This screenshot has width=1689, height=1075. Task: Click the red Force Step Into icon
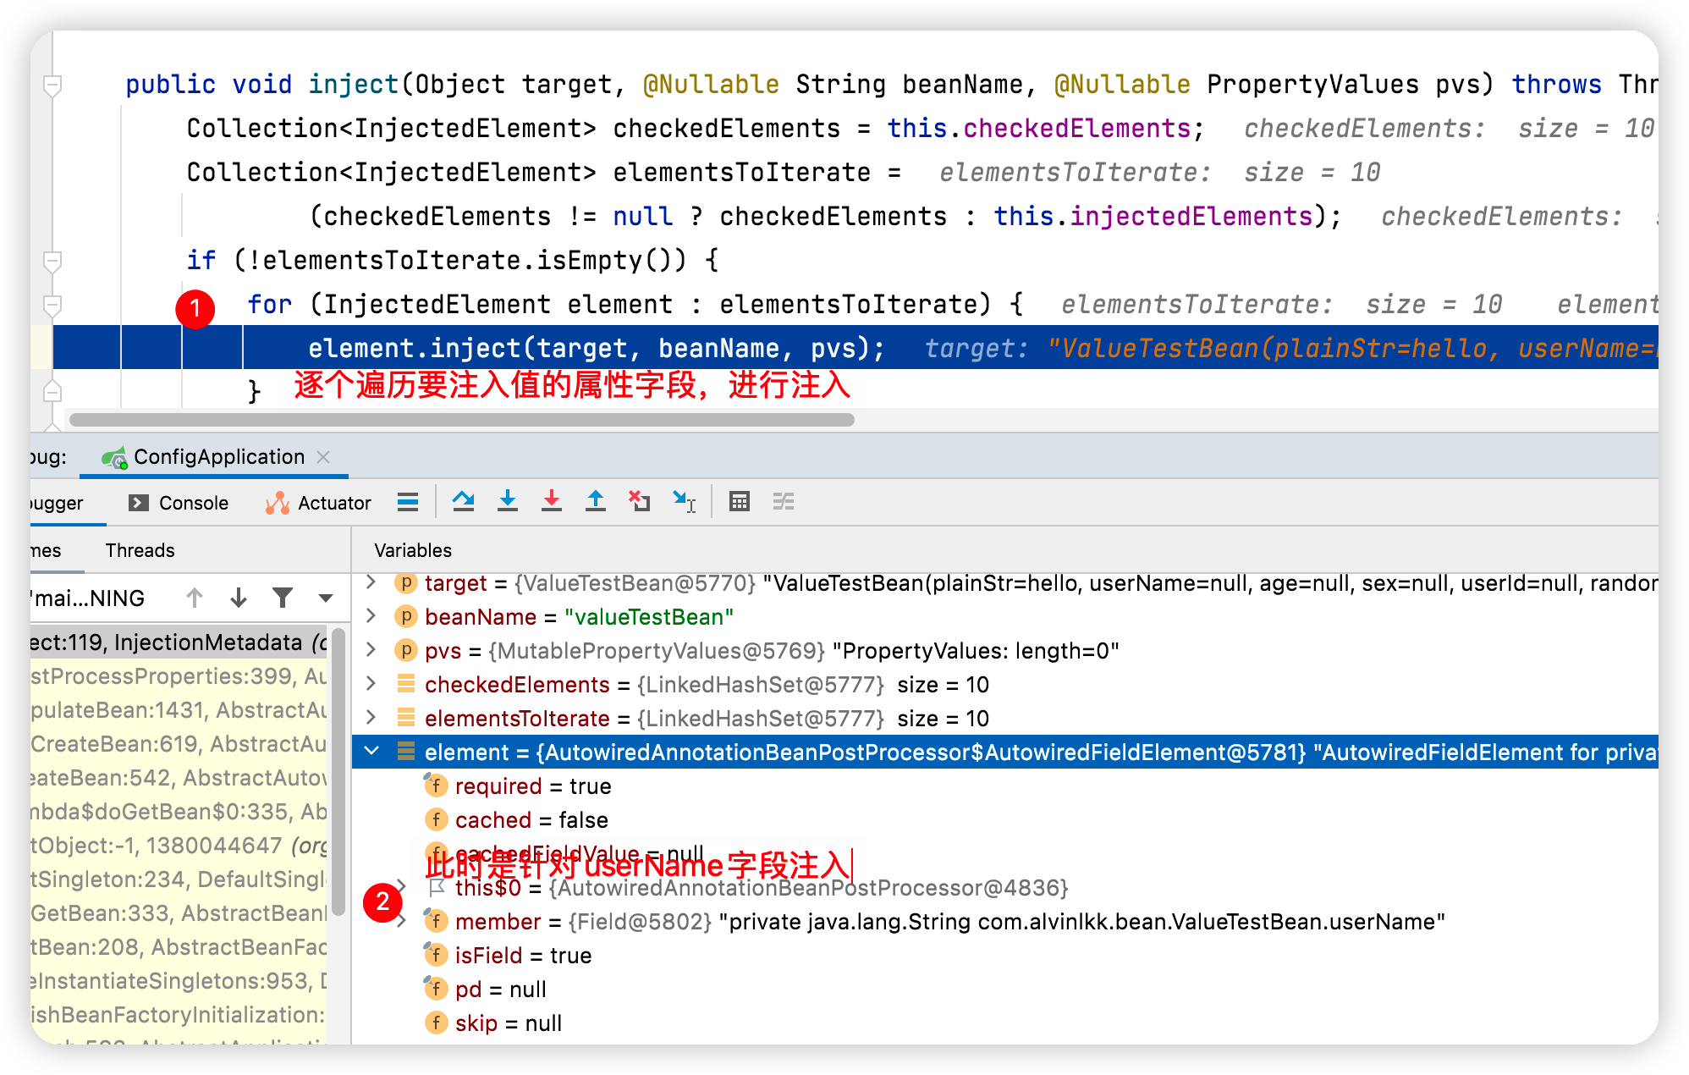pyautogui.click(x=551, y=501)
